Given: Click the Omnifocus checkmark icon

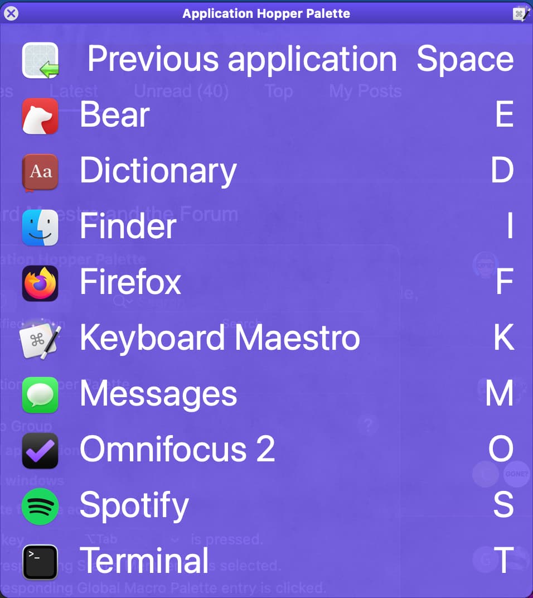Looking at the screenshot, I should click(40, 451).
